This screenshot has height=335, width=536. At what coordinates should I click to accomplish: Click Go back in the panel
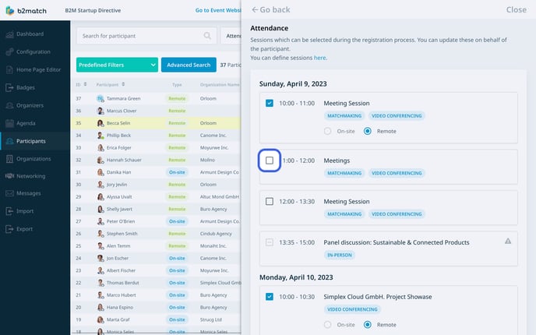pyautogui.click(x=271, y=9)
